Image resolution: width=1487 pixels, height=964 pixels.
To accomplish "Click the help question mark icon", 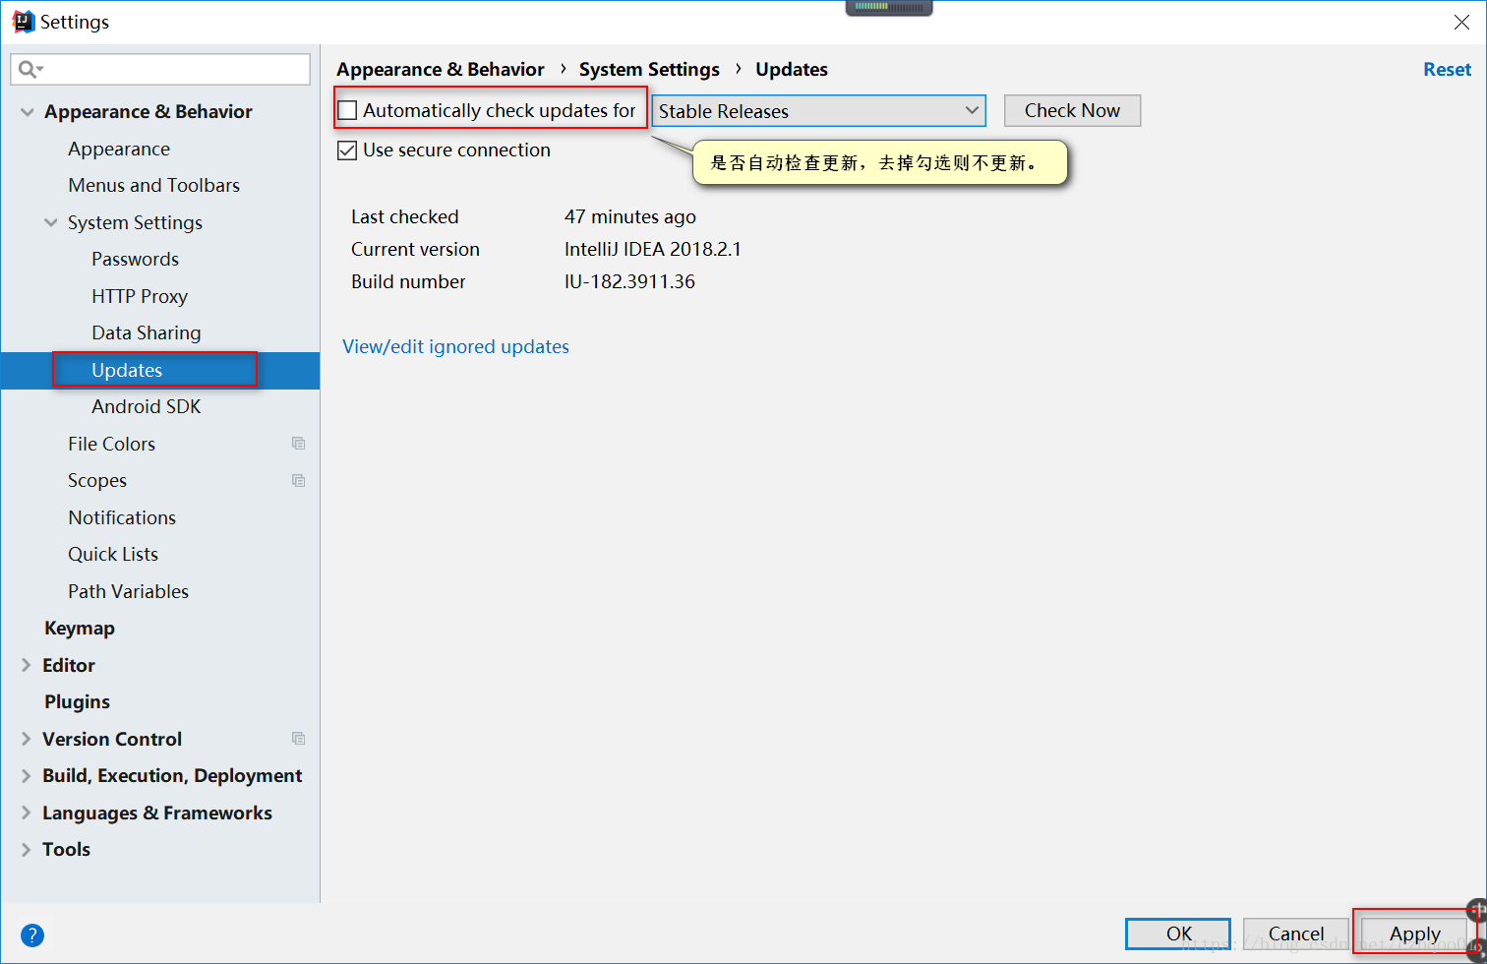I will point(32,935).
